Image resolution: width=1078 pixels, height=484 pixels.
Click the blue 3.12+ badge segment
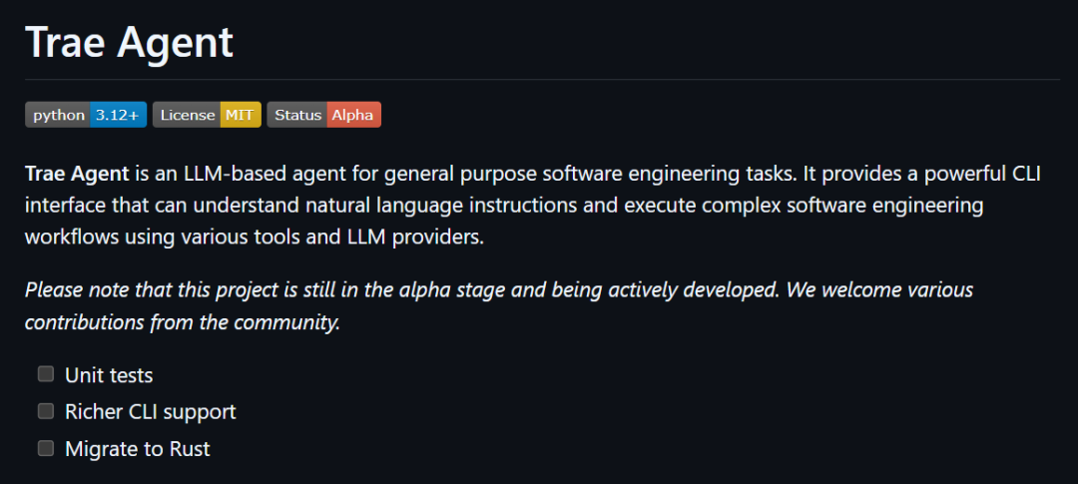click(x=119, y=115)
